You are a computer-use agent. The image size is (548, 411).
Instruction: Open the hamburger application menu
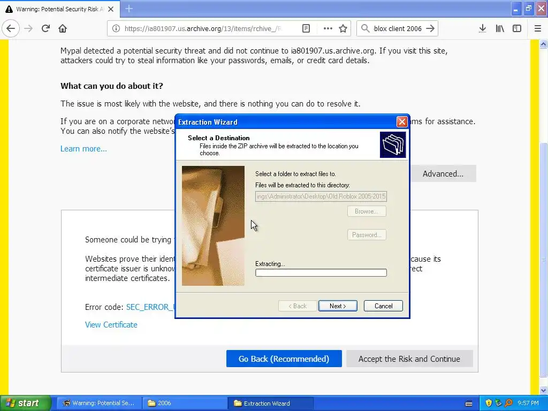pos(538,29)
